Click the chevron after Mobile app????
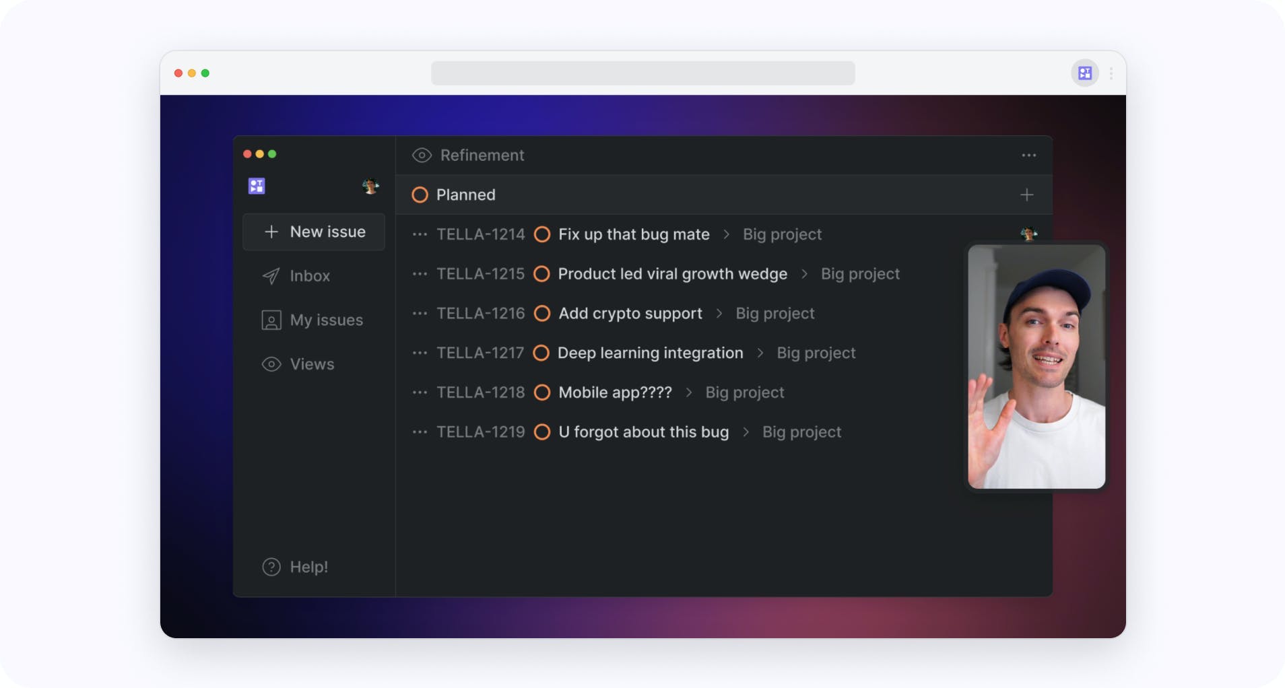 [689, 392]
